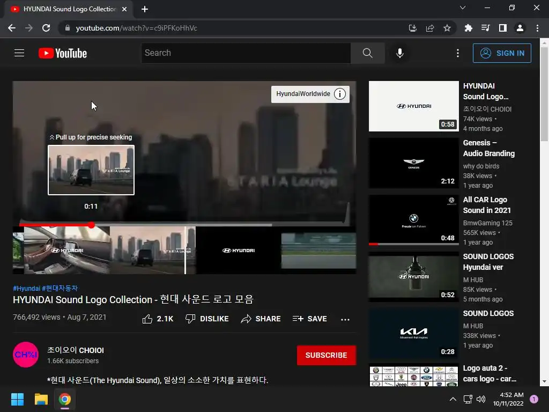Open Chrome profile avatar menu
Screen dimensions: 549x412
click(520, 28)
